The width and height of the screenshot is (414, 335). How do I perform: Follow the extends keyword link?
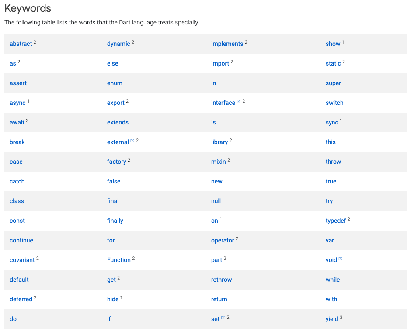pyautogui.click(x=118, y=122)
